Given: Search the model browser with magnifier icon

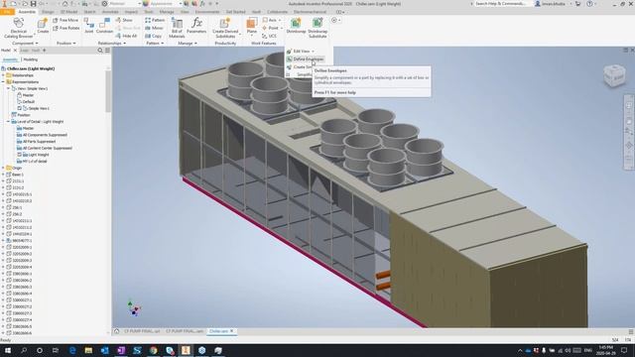Looking at the screenshot, I should pyautogui.click(x=100, y=51).
